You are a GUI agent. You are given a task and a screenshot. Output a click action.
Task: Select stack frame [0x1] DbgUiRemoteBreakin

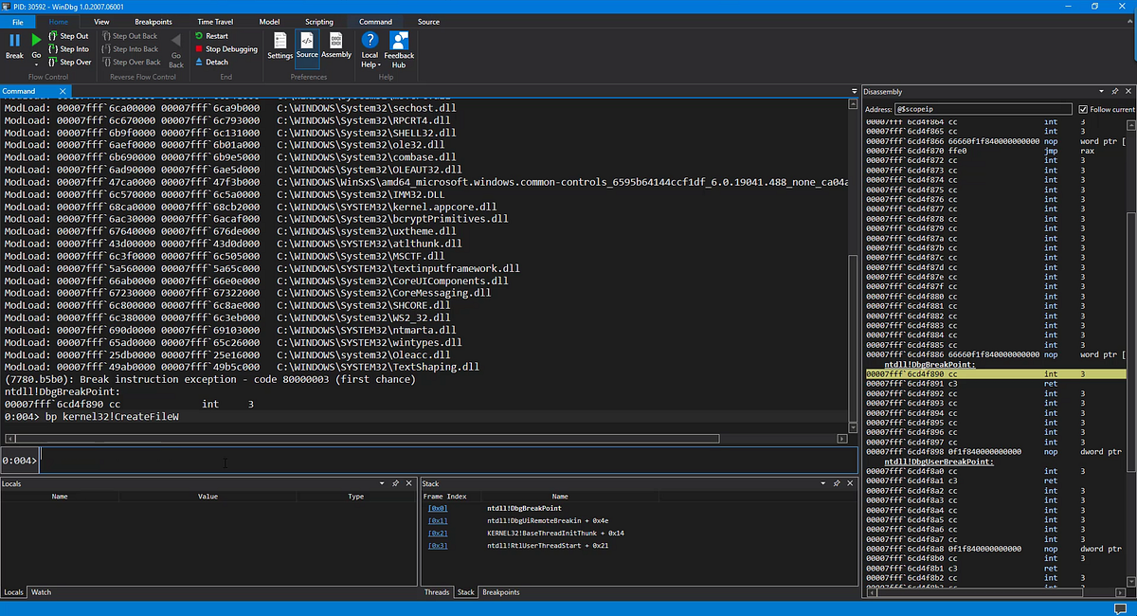(437, 520)
